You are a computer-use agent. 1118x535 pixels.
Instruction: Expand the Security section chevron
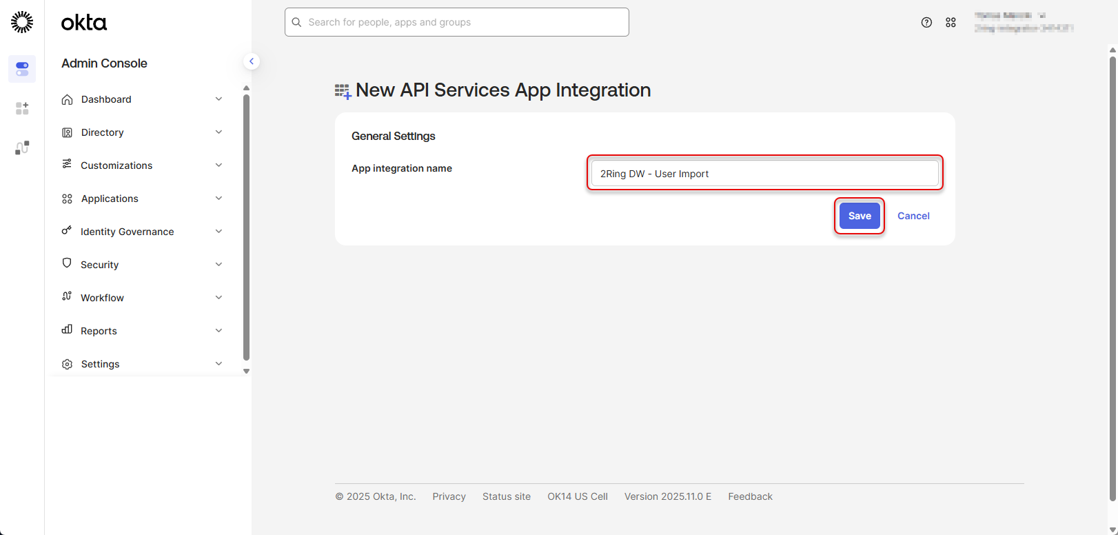218,265
